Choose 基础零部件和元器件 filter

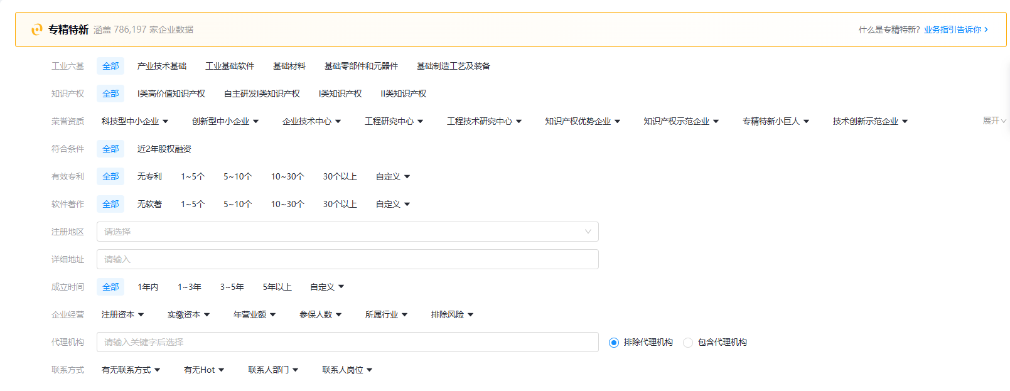pos(361,66)
